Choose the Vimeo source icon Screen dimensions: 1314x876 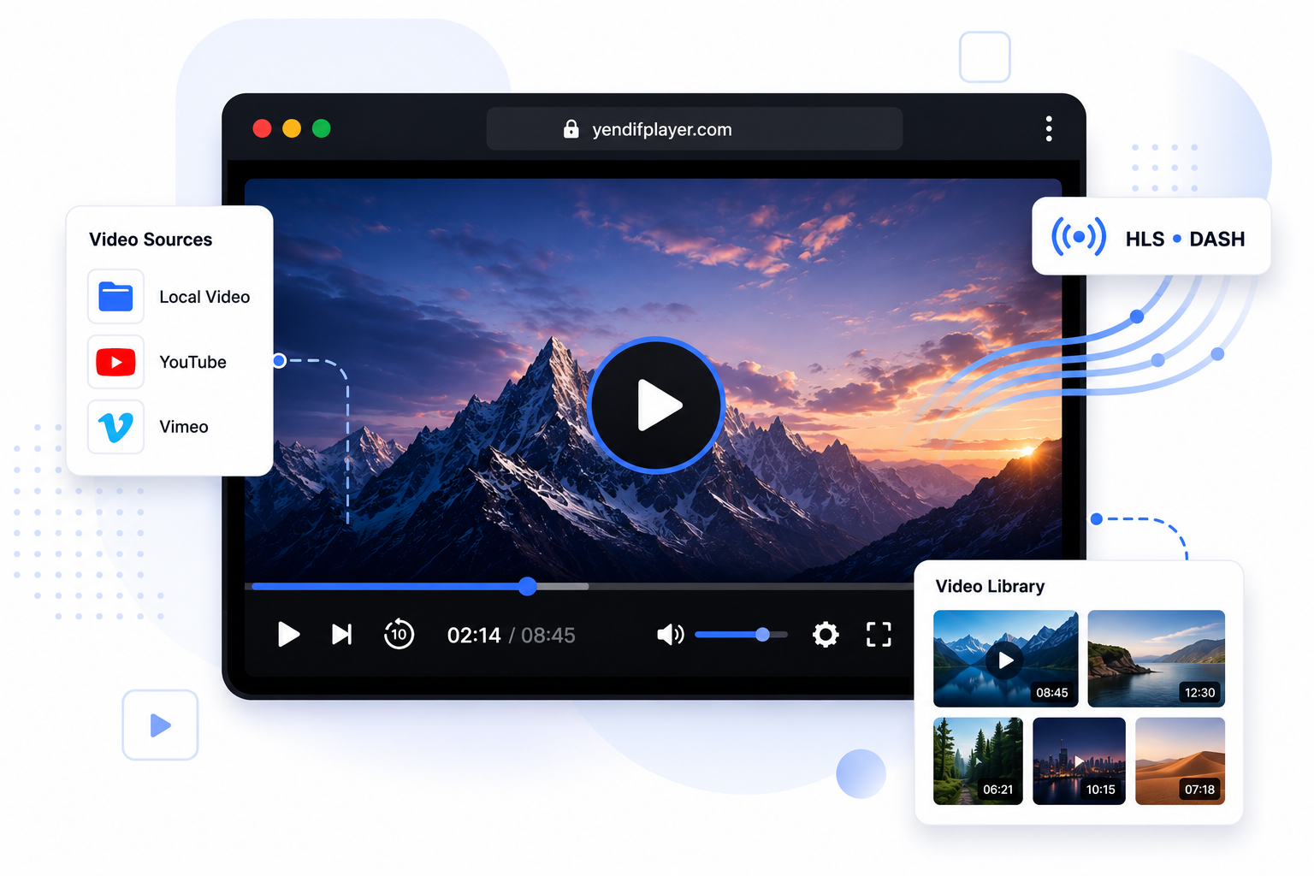(115, 427)
